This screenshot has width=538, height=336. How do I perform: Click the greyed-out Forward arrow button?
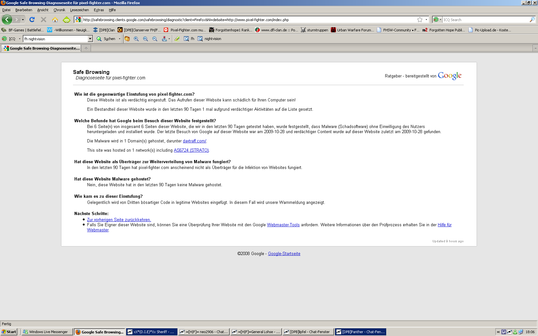(x=16, y=20)
